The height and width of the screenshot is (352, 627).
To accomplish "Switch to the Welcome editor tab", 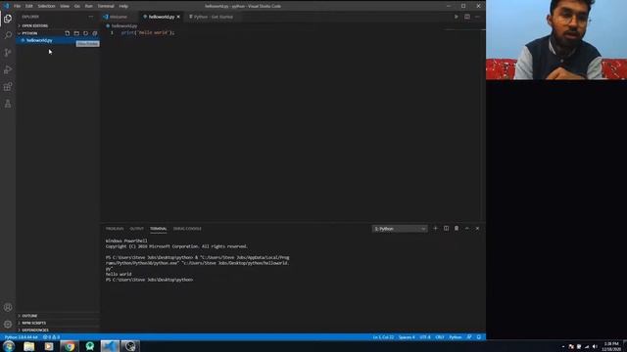I will point(119,17).
